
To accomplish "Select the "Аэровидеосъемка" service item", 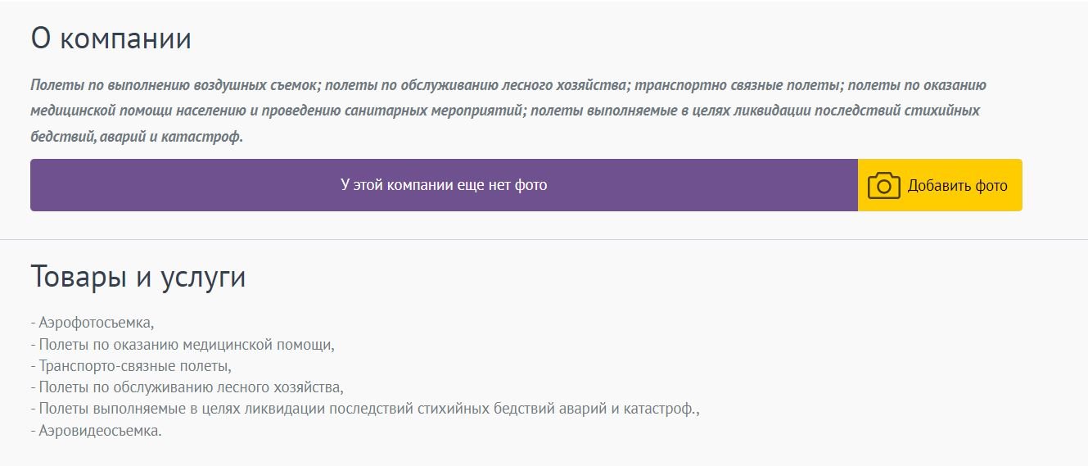I will pos(100,430).
